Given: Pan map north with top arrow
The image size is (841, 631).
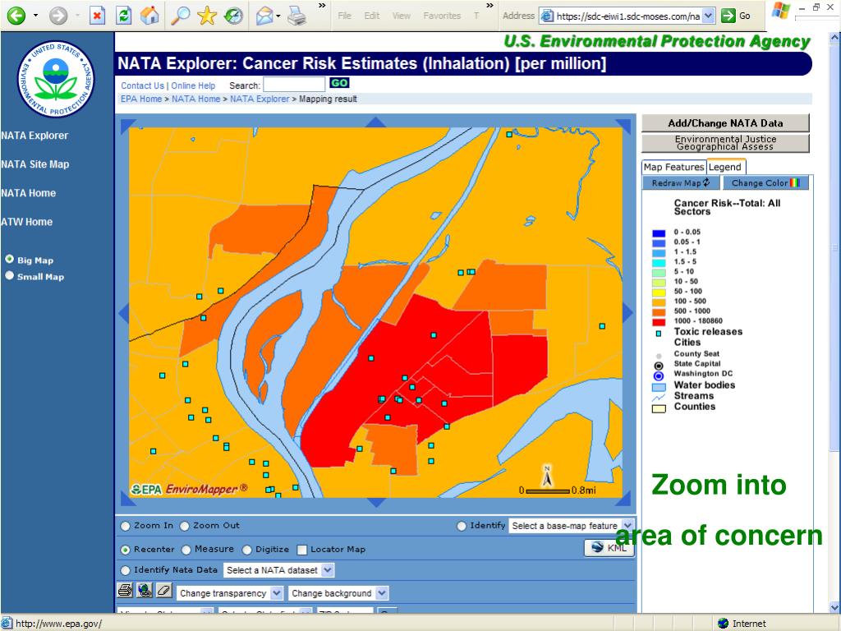Looking at the screenshot, I should [x=375, y=122].
